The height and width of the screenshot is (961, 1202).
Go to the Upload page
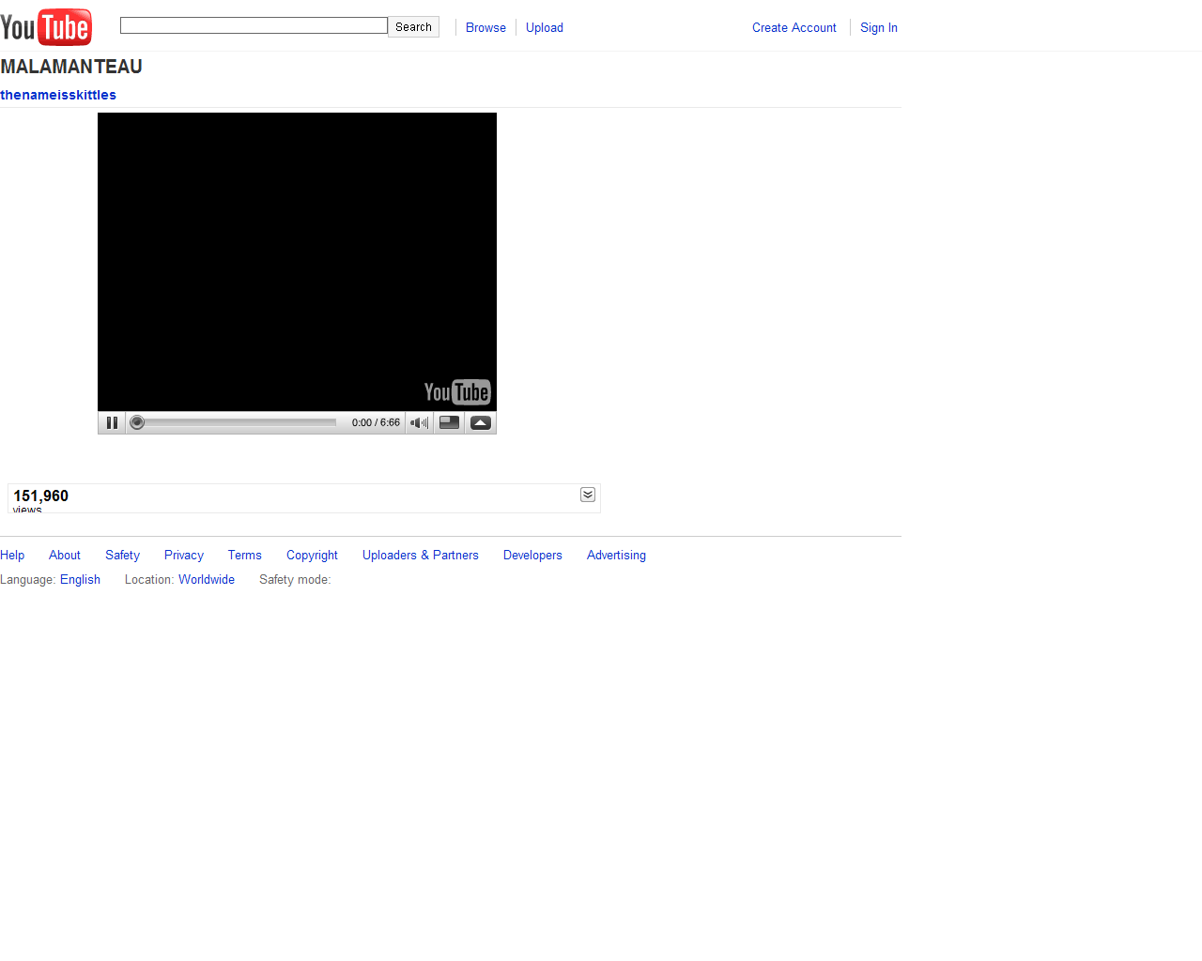[x=545, y=27]
